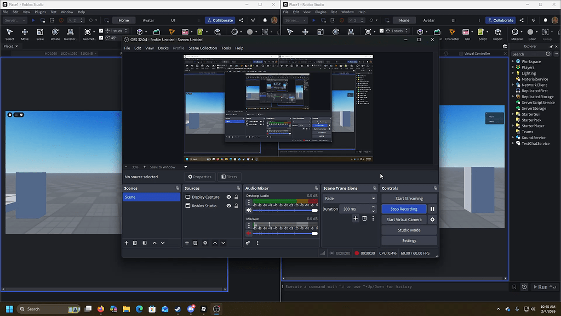Lock the Display Capture source

[237, 197]
